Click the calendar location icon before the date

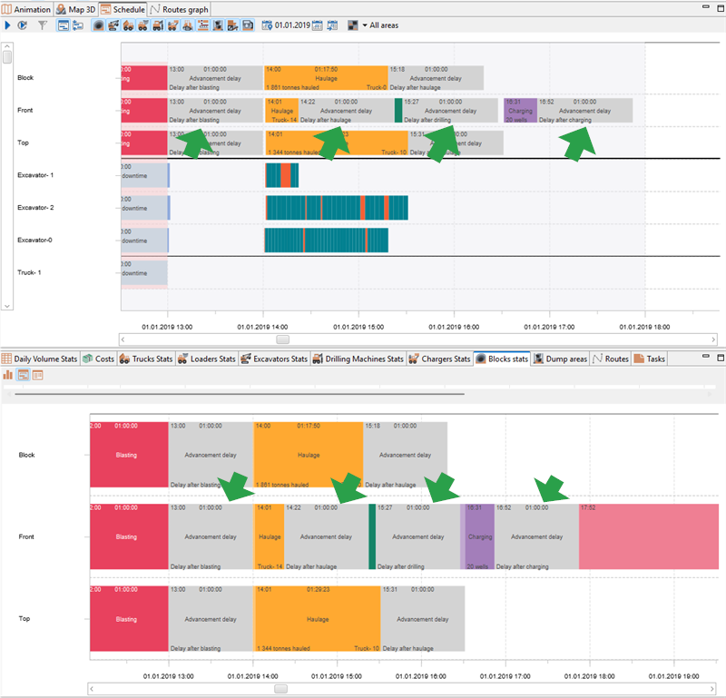point(267,25)
